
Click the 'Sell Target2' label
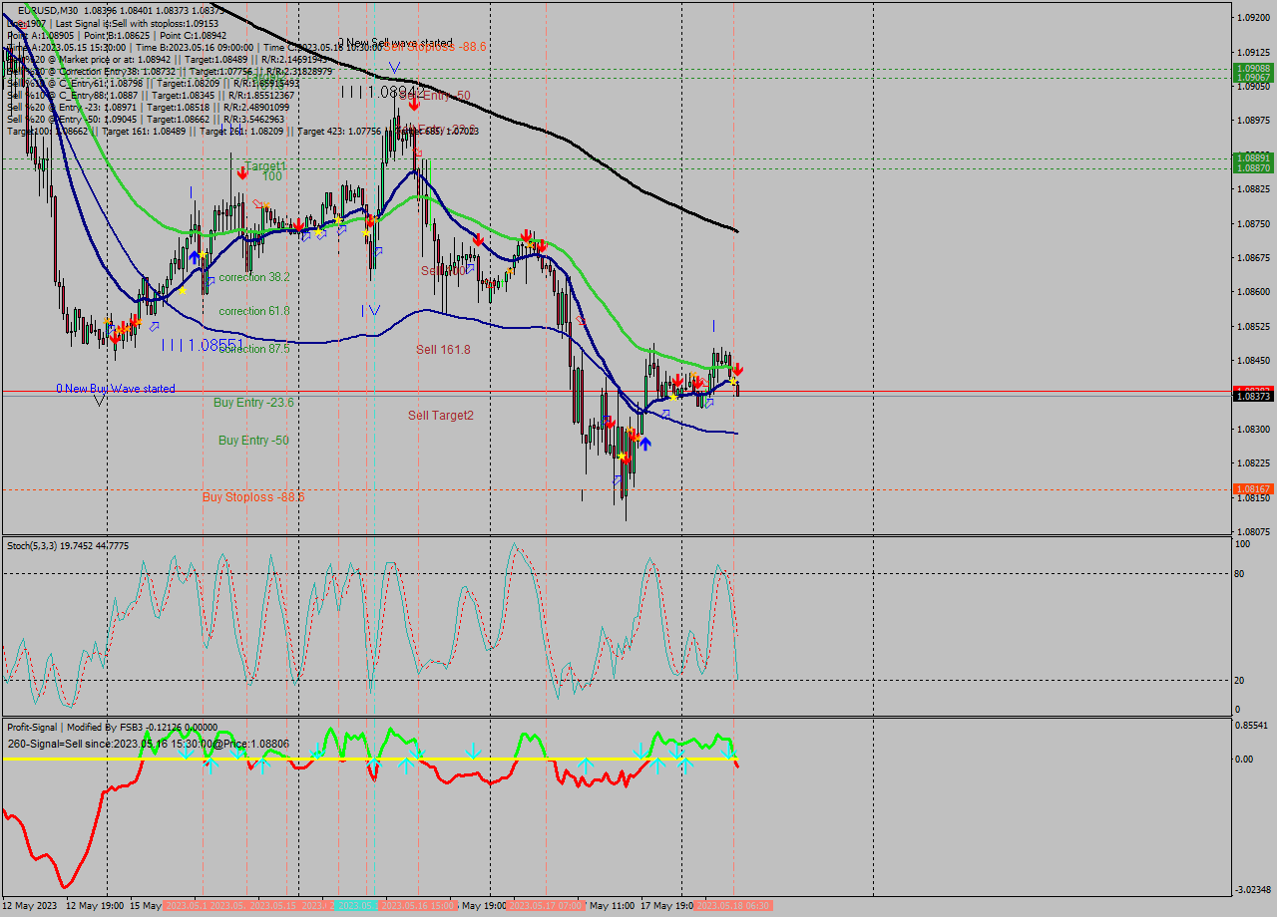tap(441, 416)
